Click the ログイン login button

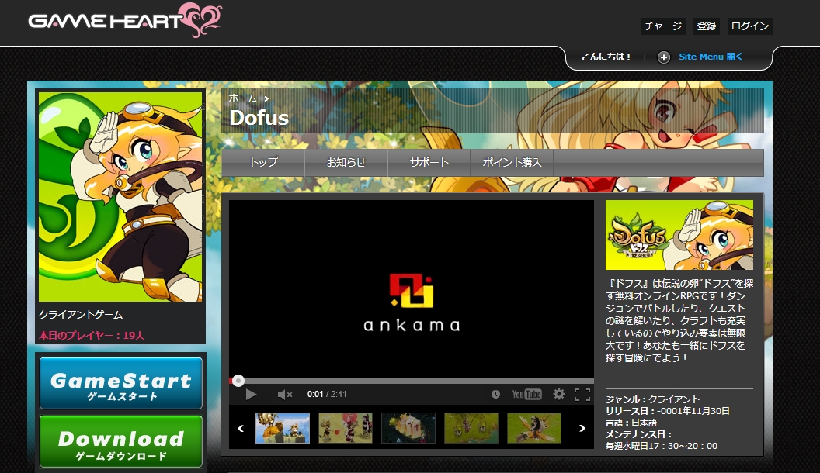pyautogui.click(x=749, y=26)
